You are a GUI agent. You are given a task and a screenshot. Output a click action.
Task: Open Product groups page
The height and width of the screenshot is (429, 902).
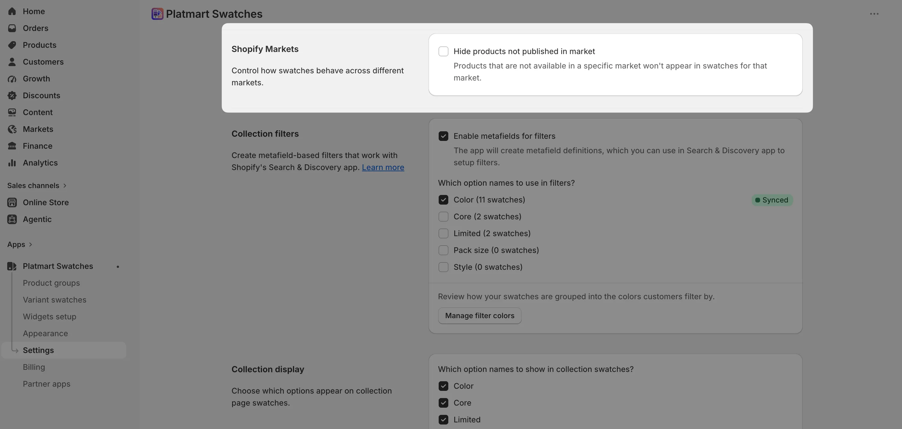(x=51, y=283)
